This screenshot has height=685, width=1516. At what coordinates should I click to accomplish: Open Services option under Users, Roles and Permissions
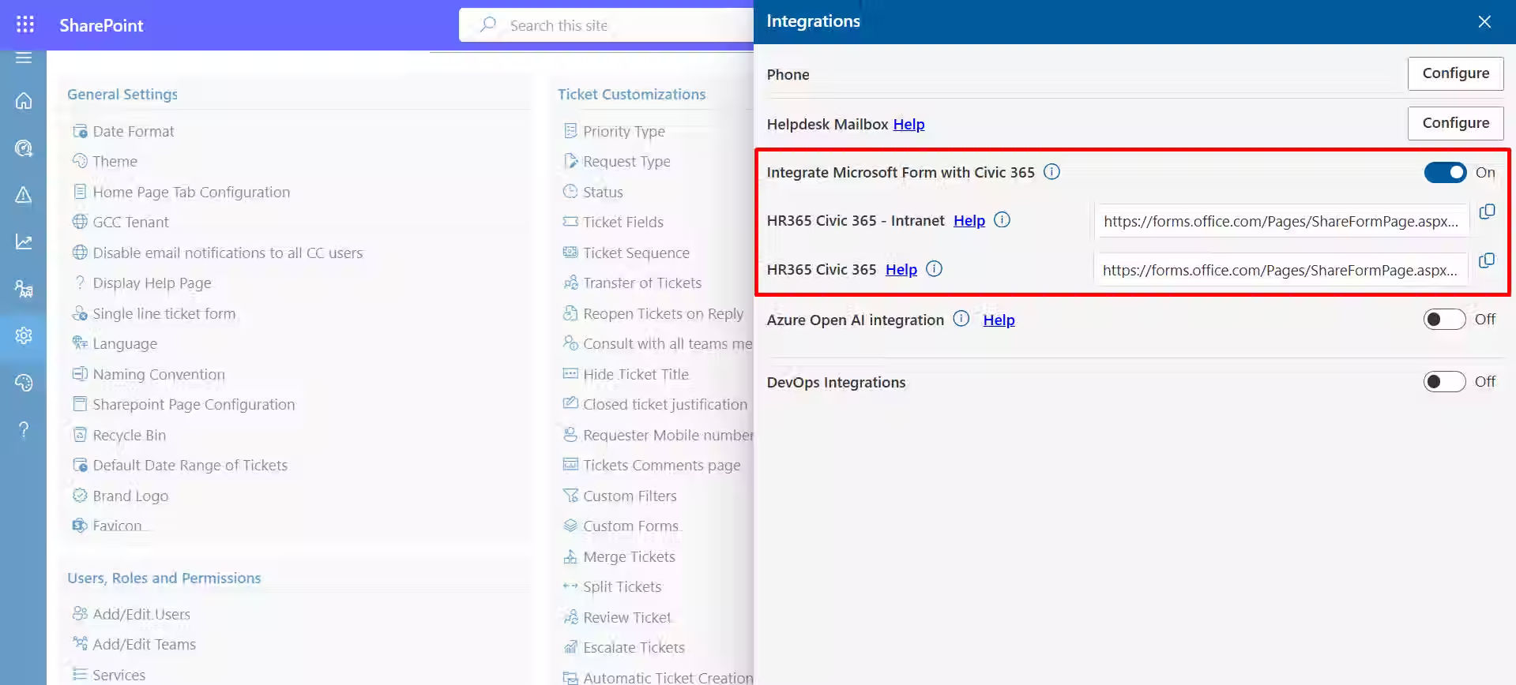tap(119, 675)
